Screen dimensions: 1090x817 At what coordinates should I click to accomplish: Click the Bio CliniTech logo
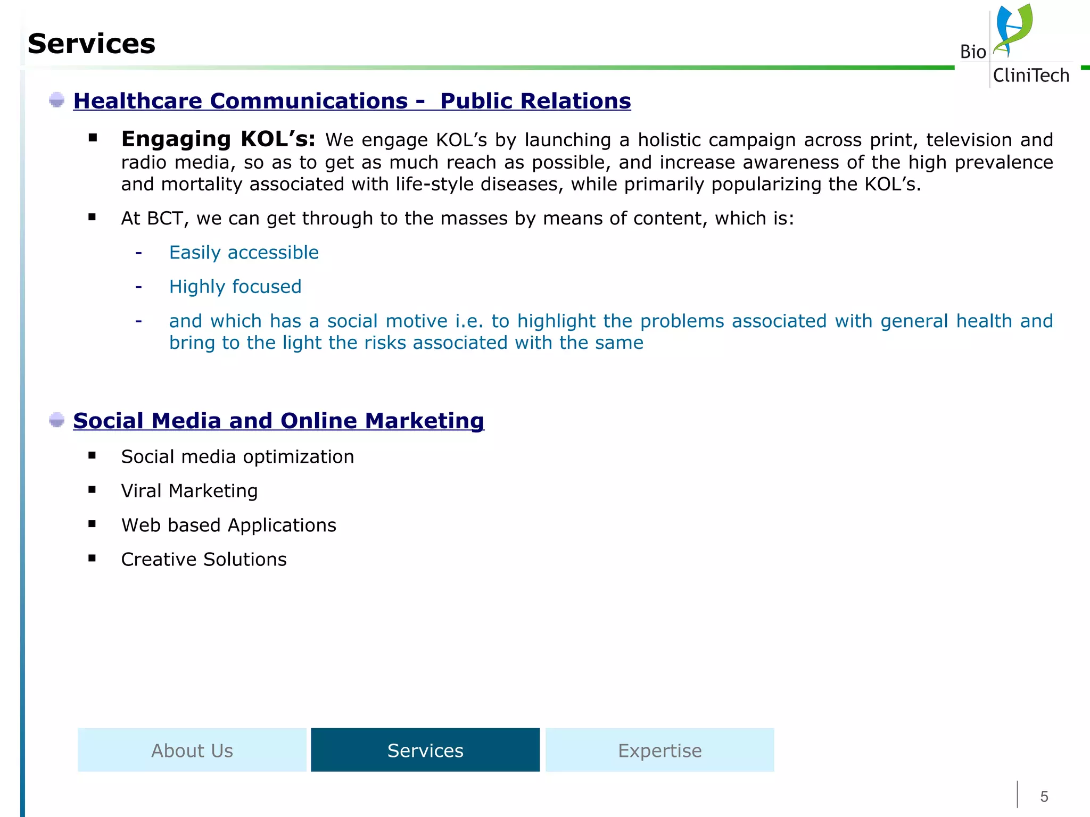click(x=1016, y=45)
